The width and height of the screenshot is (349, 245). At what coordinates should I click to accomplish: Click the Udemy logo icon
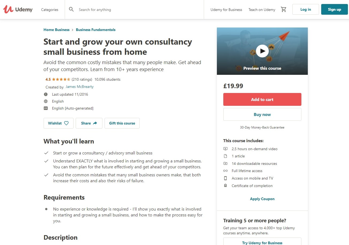pos(8,9)
